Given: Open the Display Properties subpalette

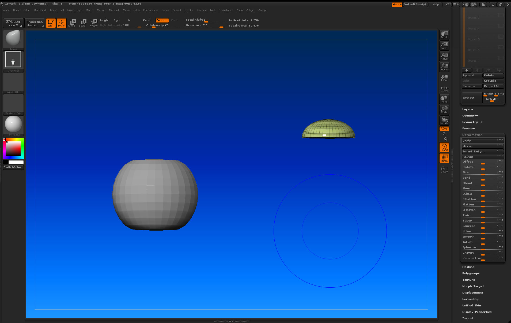Looking at the screenshot, I should click(x=477, y=312).
